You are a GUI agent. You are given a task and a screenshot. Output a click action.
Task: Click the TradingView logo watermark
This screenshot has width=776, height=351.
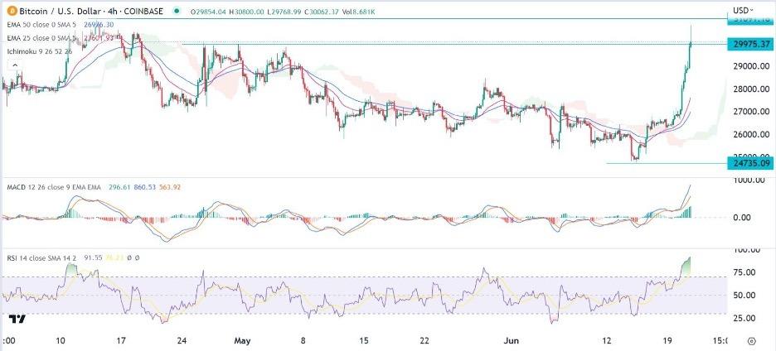coord(15,320)
